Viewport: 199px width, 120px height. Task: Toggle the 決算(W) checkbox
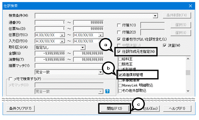point(165,45)
